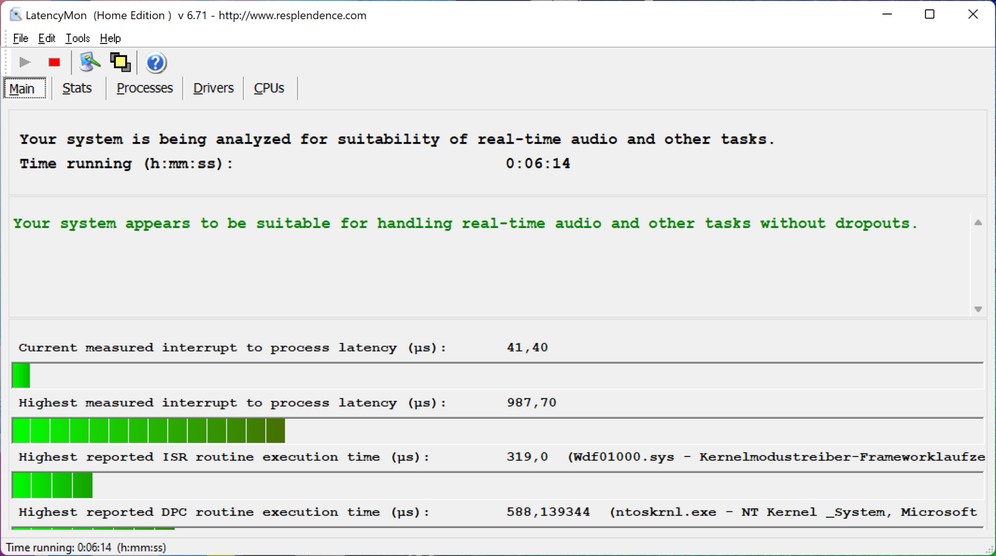Screen dimensions: 996x556
Task: Click the 'Current measured interrupt to process latency' label
Action: click(x=232, y=347)
